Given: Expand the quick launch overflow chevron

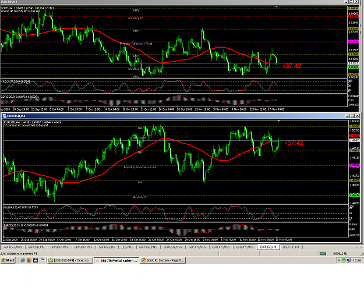Looking at the screenshot, I should pos(43,260).
